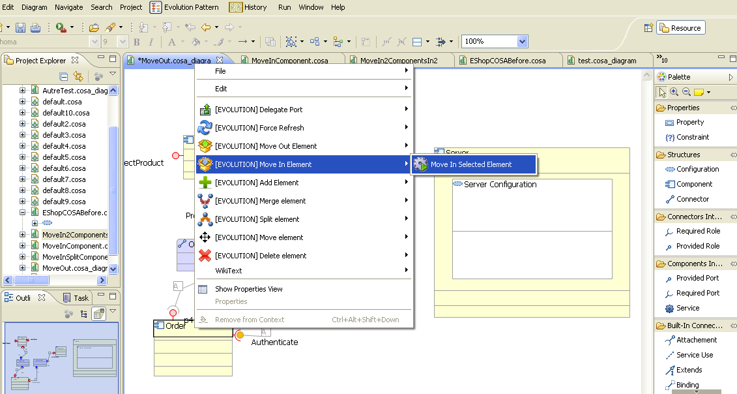Click the Print icon in toolbar
Screen dimensions: 737x394
(35, 27)
